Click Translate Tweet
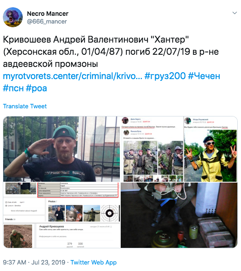241x271 pixels. pyautogui.click(x=25, y=106)
